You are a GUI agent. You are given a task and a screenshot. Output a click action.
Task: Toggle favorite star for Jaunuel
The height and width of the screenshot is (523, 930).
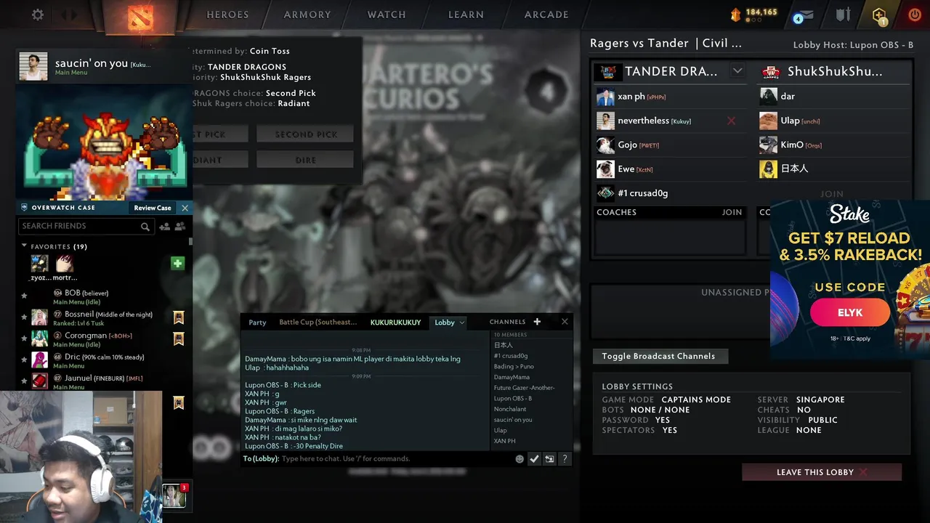24,381
